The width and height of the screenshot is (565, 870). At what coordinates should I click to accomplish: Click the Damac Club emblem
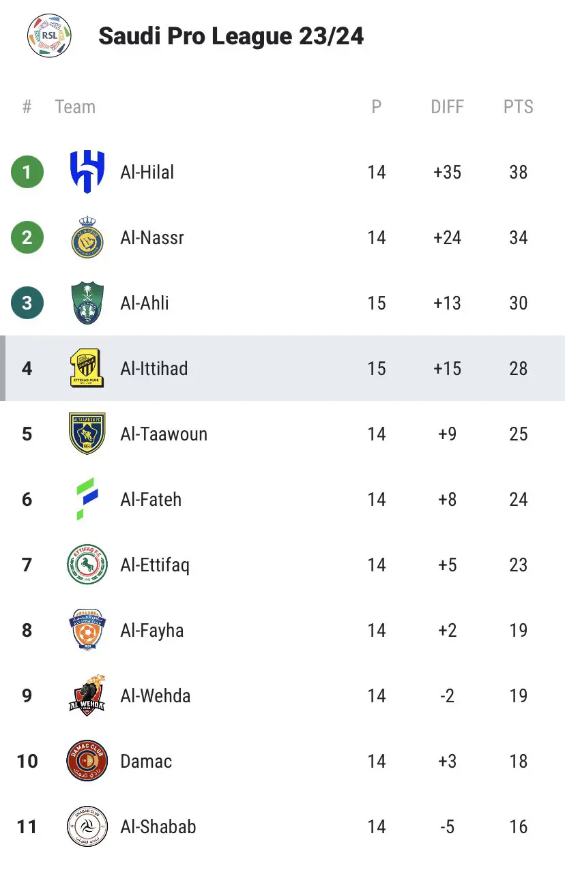click(x=87, y=761)
